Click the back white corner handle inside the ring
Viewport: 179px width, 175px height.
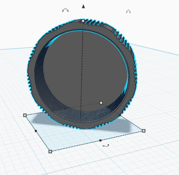[101, 103]
